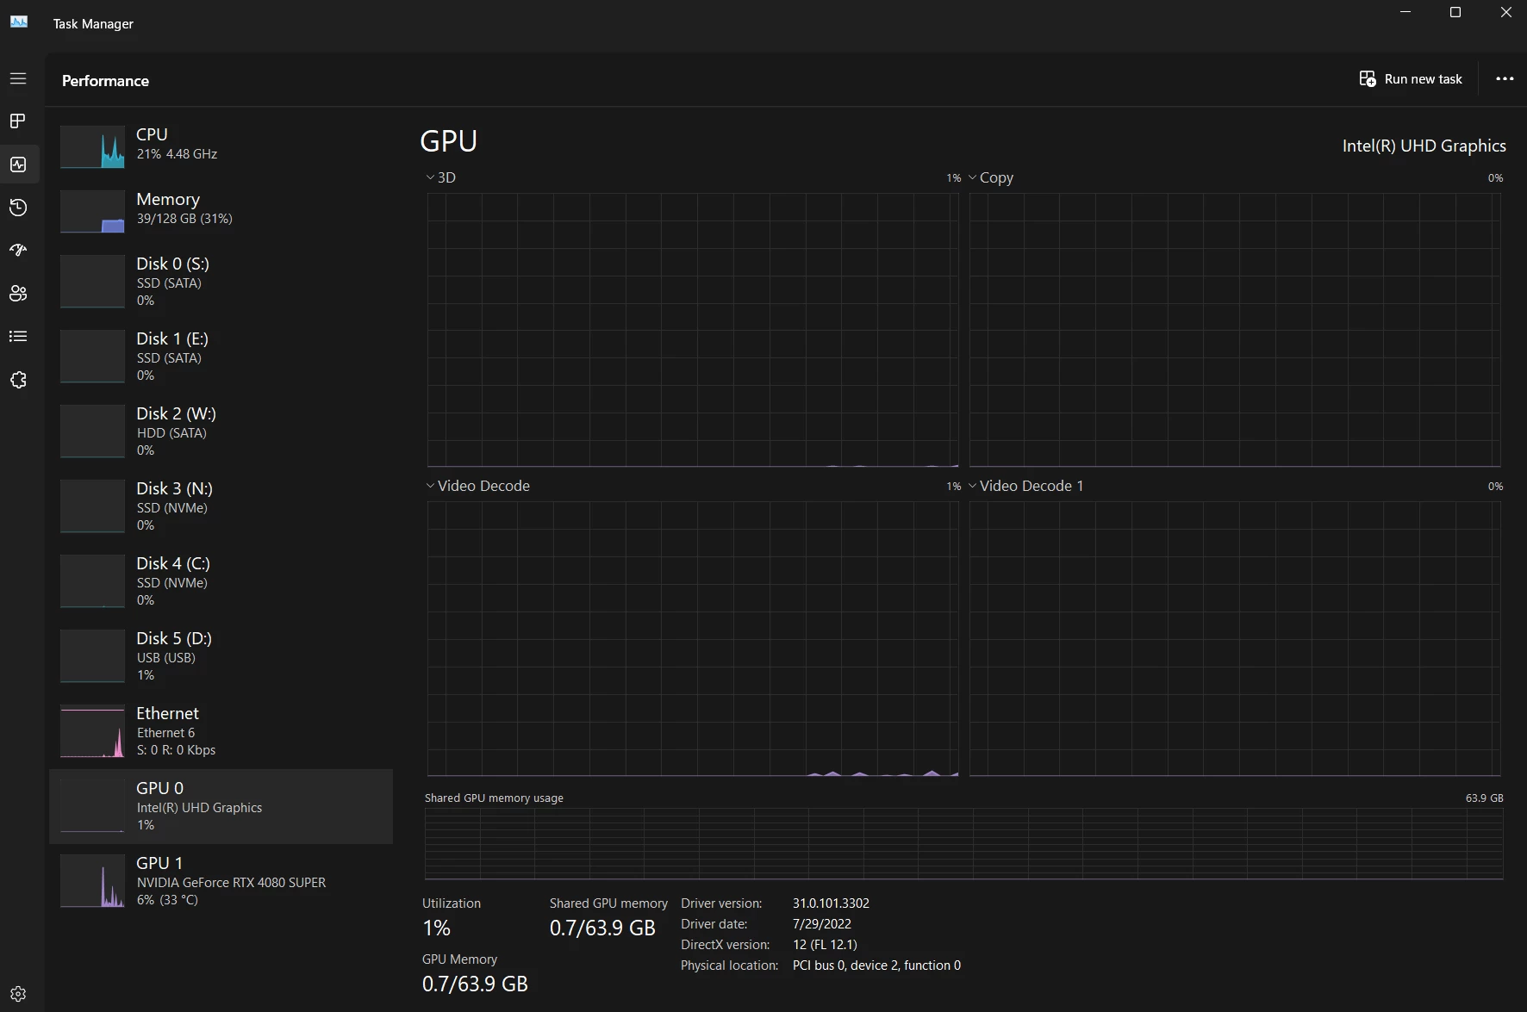Select Disk 0 (S:) mini graph
The height and width of the screenshot is (1012, 1527).
point(92,282)
